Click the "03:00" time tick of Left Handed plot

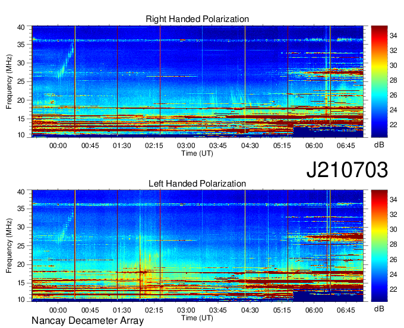tap(186, 310)
